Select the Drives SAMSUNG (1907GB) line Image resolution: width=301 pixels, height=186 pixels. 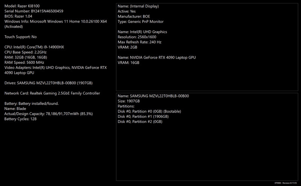[x=49, y=83]
